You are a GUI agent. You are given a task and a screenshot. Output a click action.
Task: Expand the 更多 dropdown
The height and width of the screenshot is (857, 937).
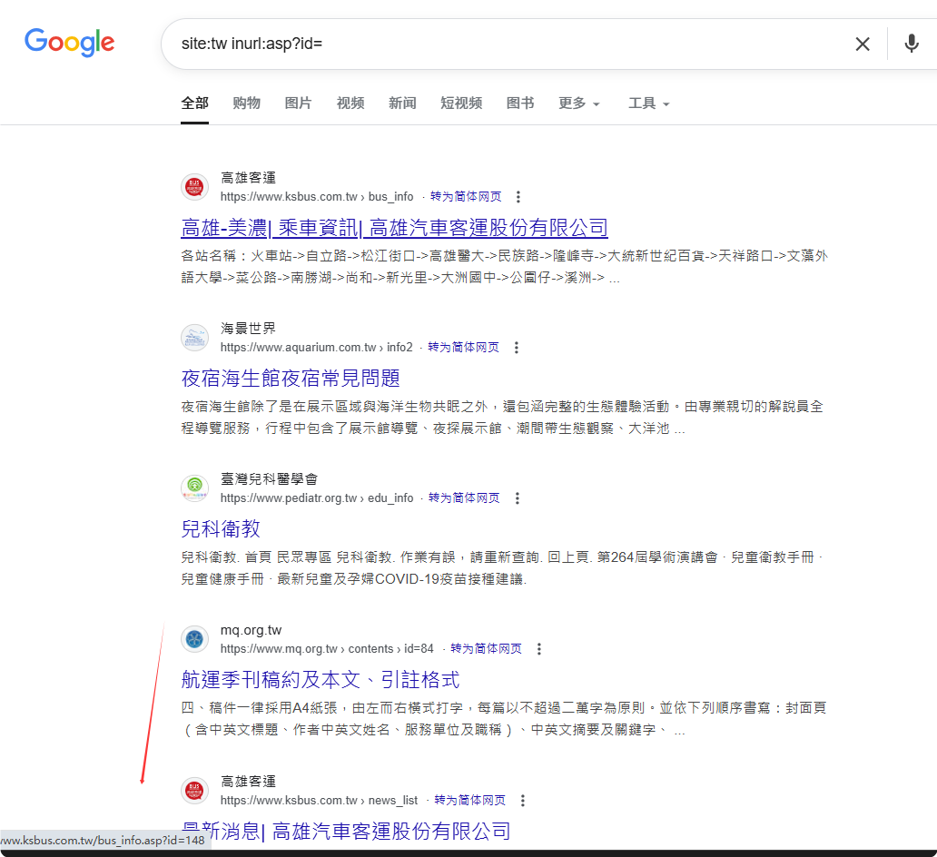point(579,103)
